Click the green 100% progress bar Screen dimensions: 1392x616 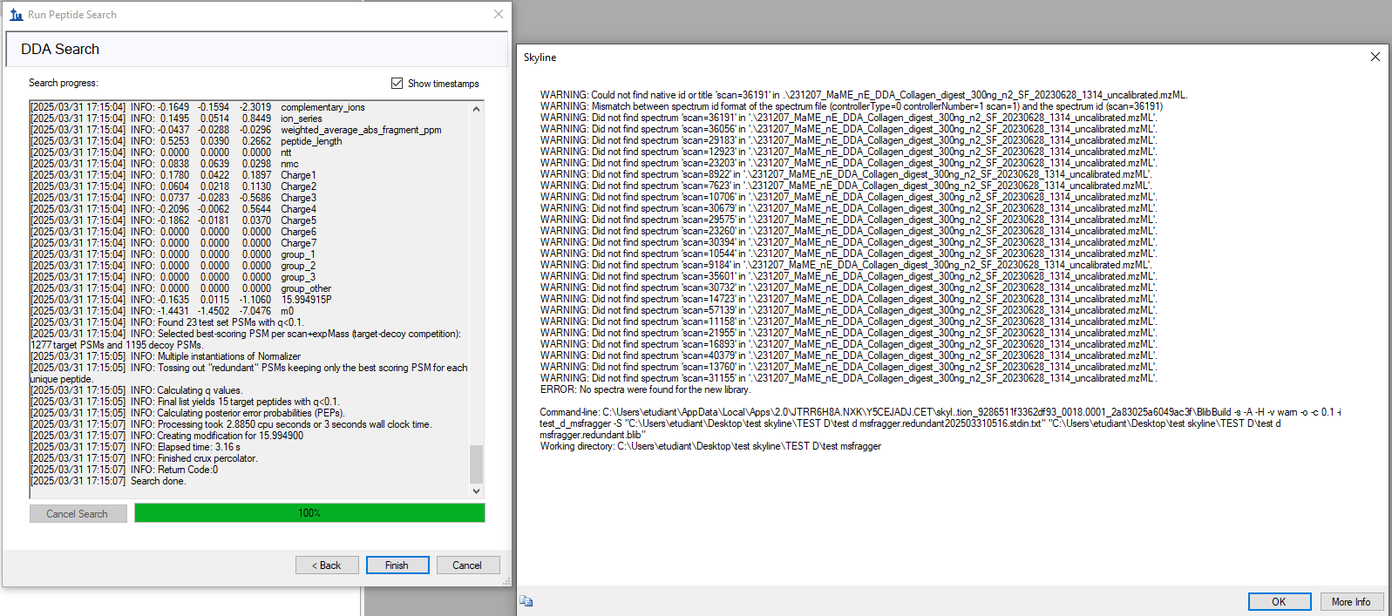coord(309,513)
